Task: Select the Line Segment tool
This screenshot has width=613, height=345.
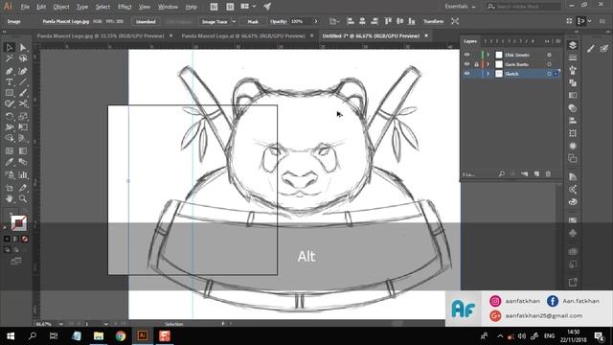Action: pos(23,82)
